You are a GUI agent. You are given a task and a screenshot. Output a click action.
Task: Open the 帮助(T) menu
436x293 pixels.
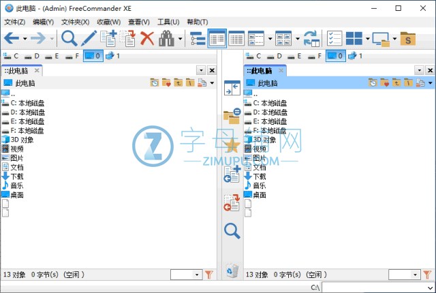pyautogui.click(x=198, y=22)
